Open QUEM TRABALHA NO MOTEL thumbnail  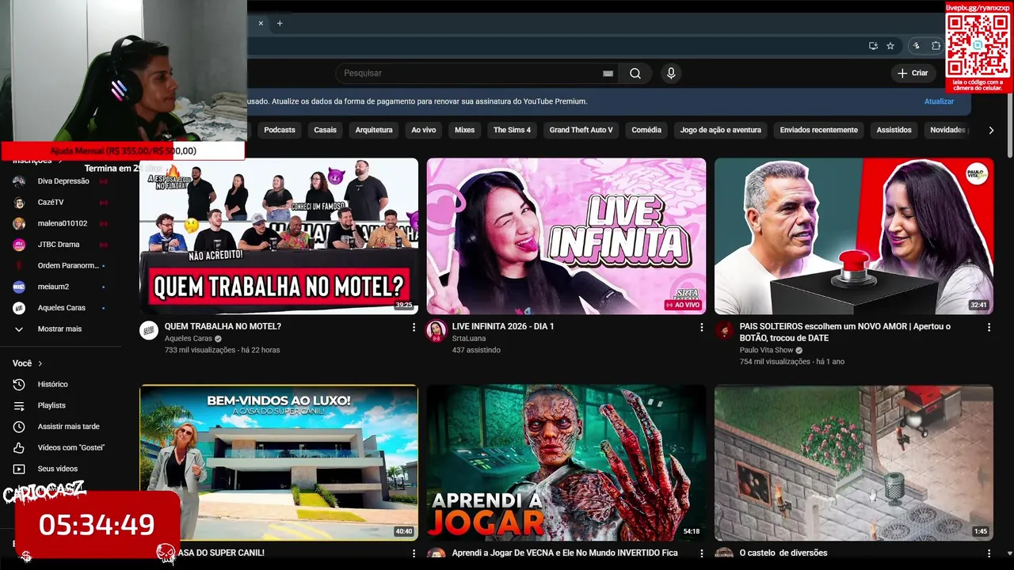[x=279, y=236]
